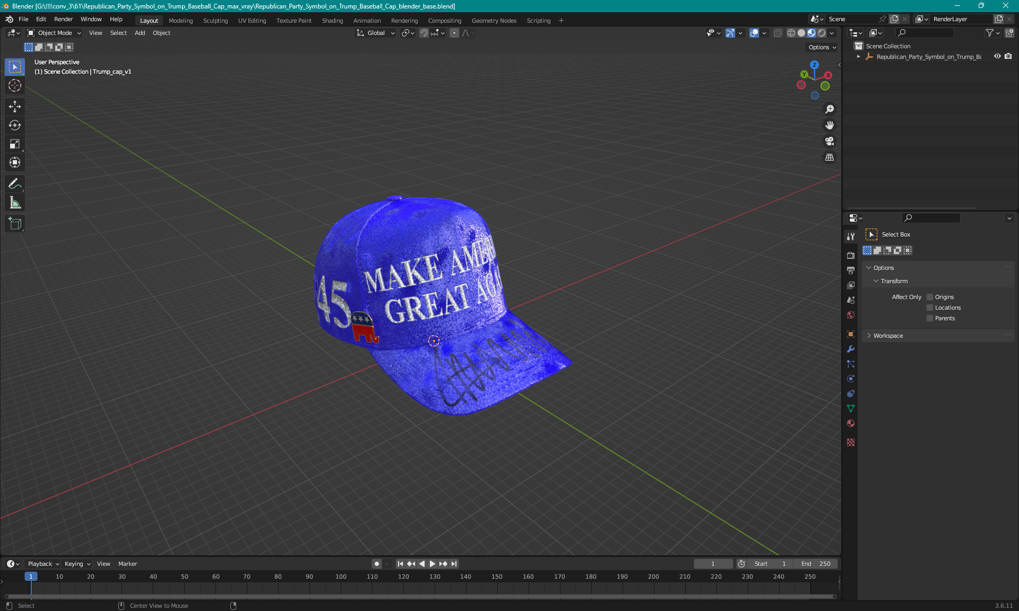Screen dimensions: 1019x611
Task: Switch to solid viewport shading
Action: (801, 33)
